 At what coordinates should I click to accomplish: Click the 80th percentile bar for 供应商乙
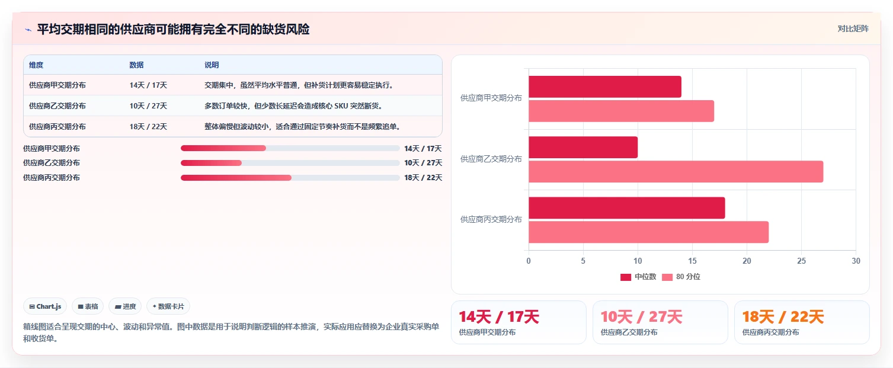pyautogui.click(x=676, y=171)
